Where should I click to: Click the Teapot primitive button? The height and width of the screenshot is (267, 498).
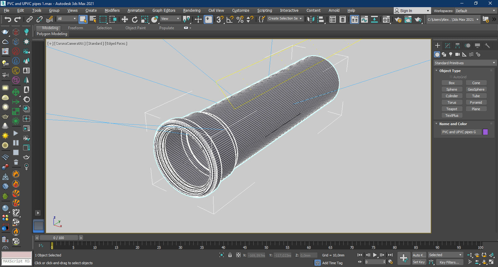(452, 109)
